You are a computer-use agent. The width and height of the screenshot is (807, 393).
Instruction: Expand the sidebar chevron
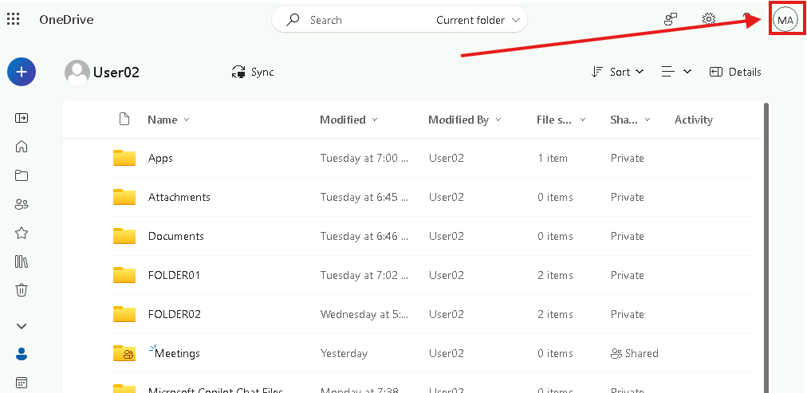21,326
